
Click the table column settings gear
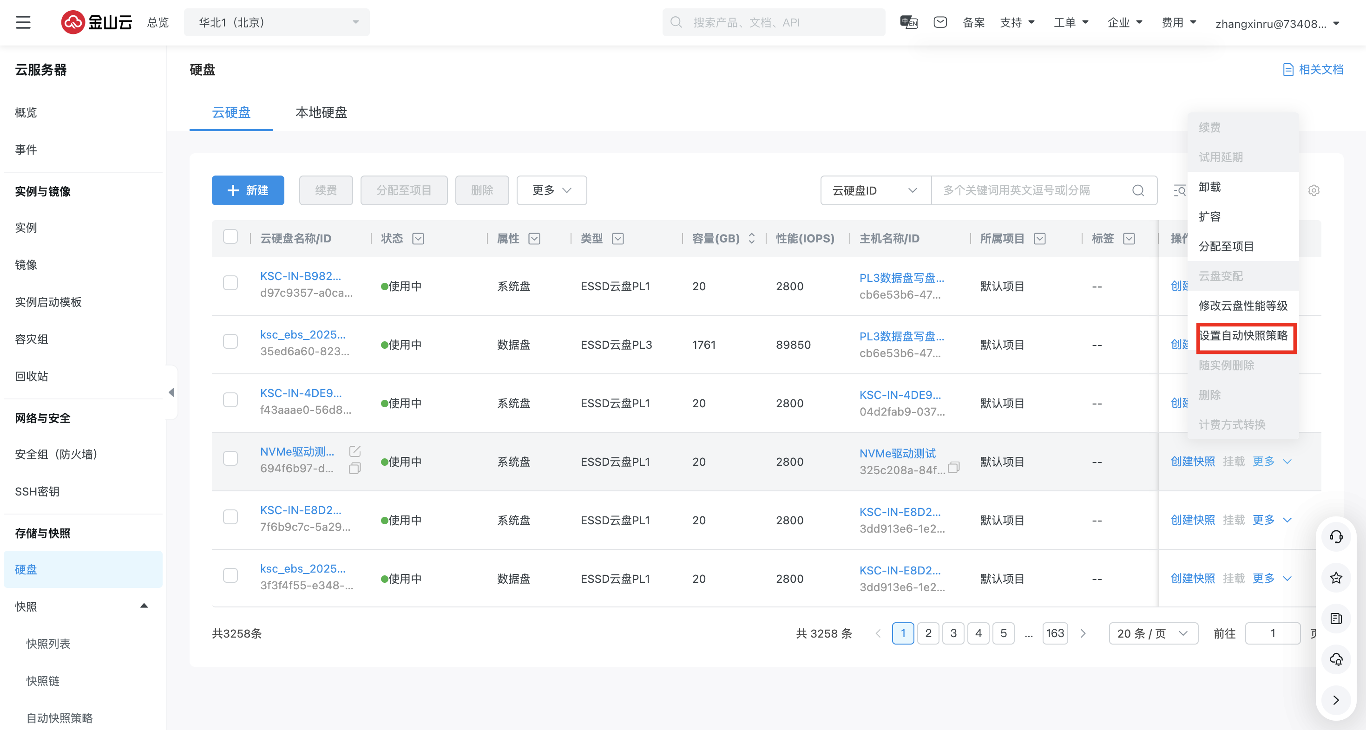click(x=1313, y=190)
